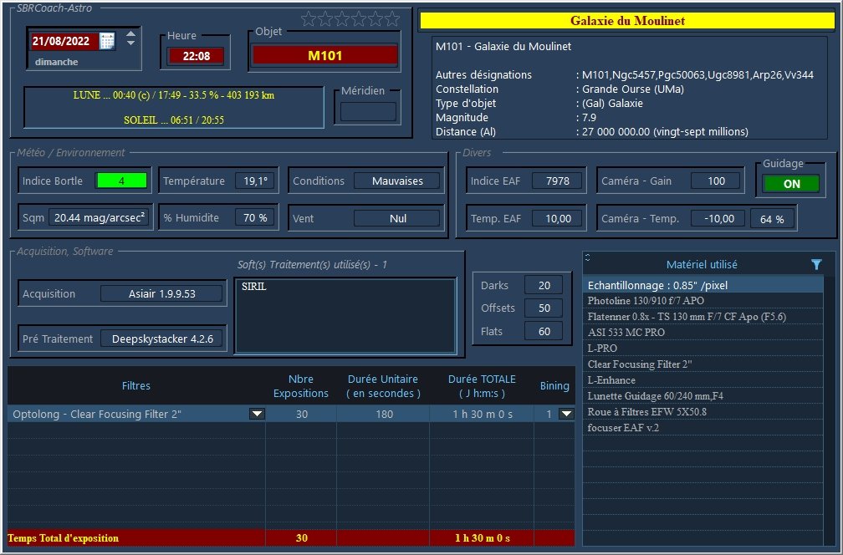The height and width of the screenshot is (555, 843).
Task: Click the 22:08 Heure field
Action: click(196, 56)
